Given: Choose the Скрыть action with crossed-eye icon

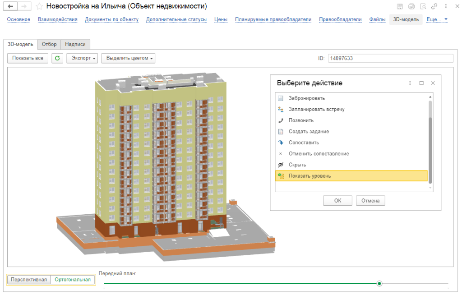Looking at the screenshot, I should coord(297,165).
